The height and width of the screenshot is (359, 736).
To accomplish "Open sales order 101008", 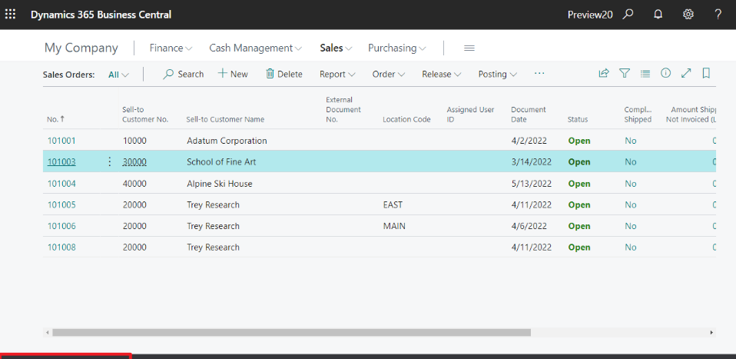I will point(61,248).
